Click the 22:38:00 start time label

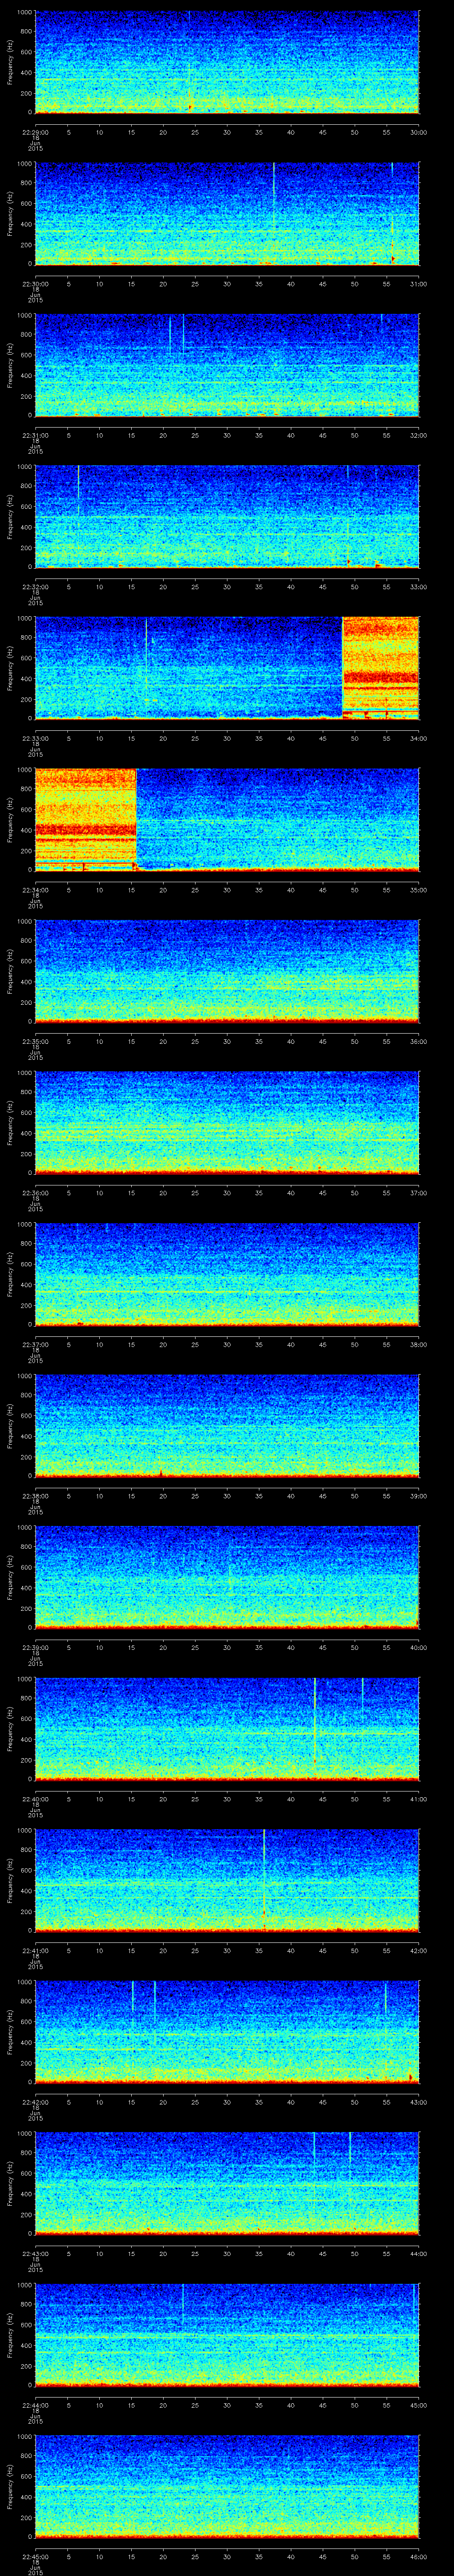[x=35, y=1495]
